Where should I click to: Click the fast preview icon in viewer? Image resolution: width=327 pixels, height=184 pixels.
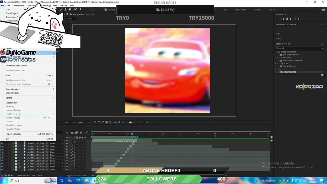95,122
